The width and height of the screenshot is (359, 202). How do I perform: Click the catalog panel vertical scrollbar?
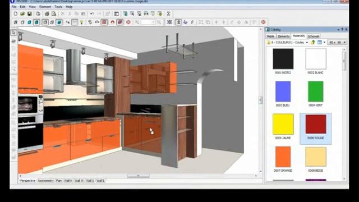pyautogui.click(x=344, y=114)
